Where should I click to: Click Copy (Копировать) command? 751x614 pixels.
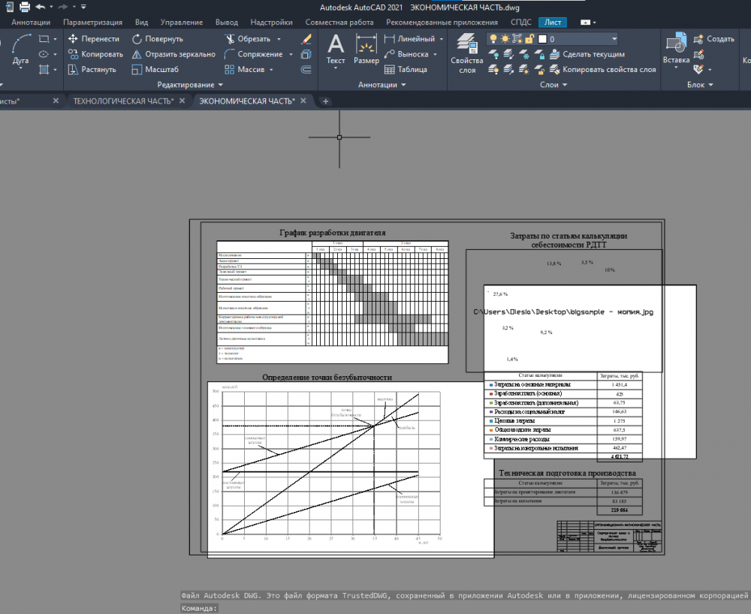[x=95, y=54]
